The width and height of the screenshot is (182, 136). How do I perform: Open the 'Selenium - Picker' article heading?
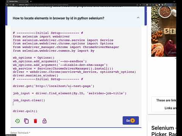click(x=164, y=131)
